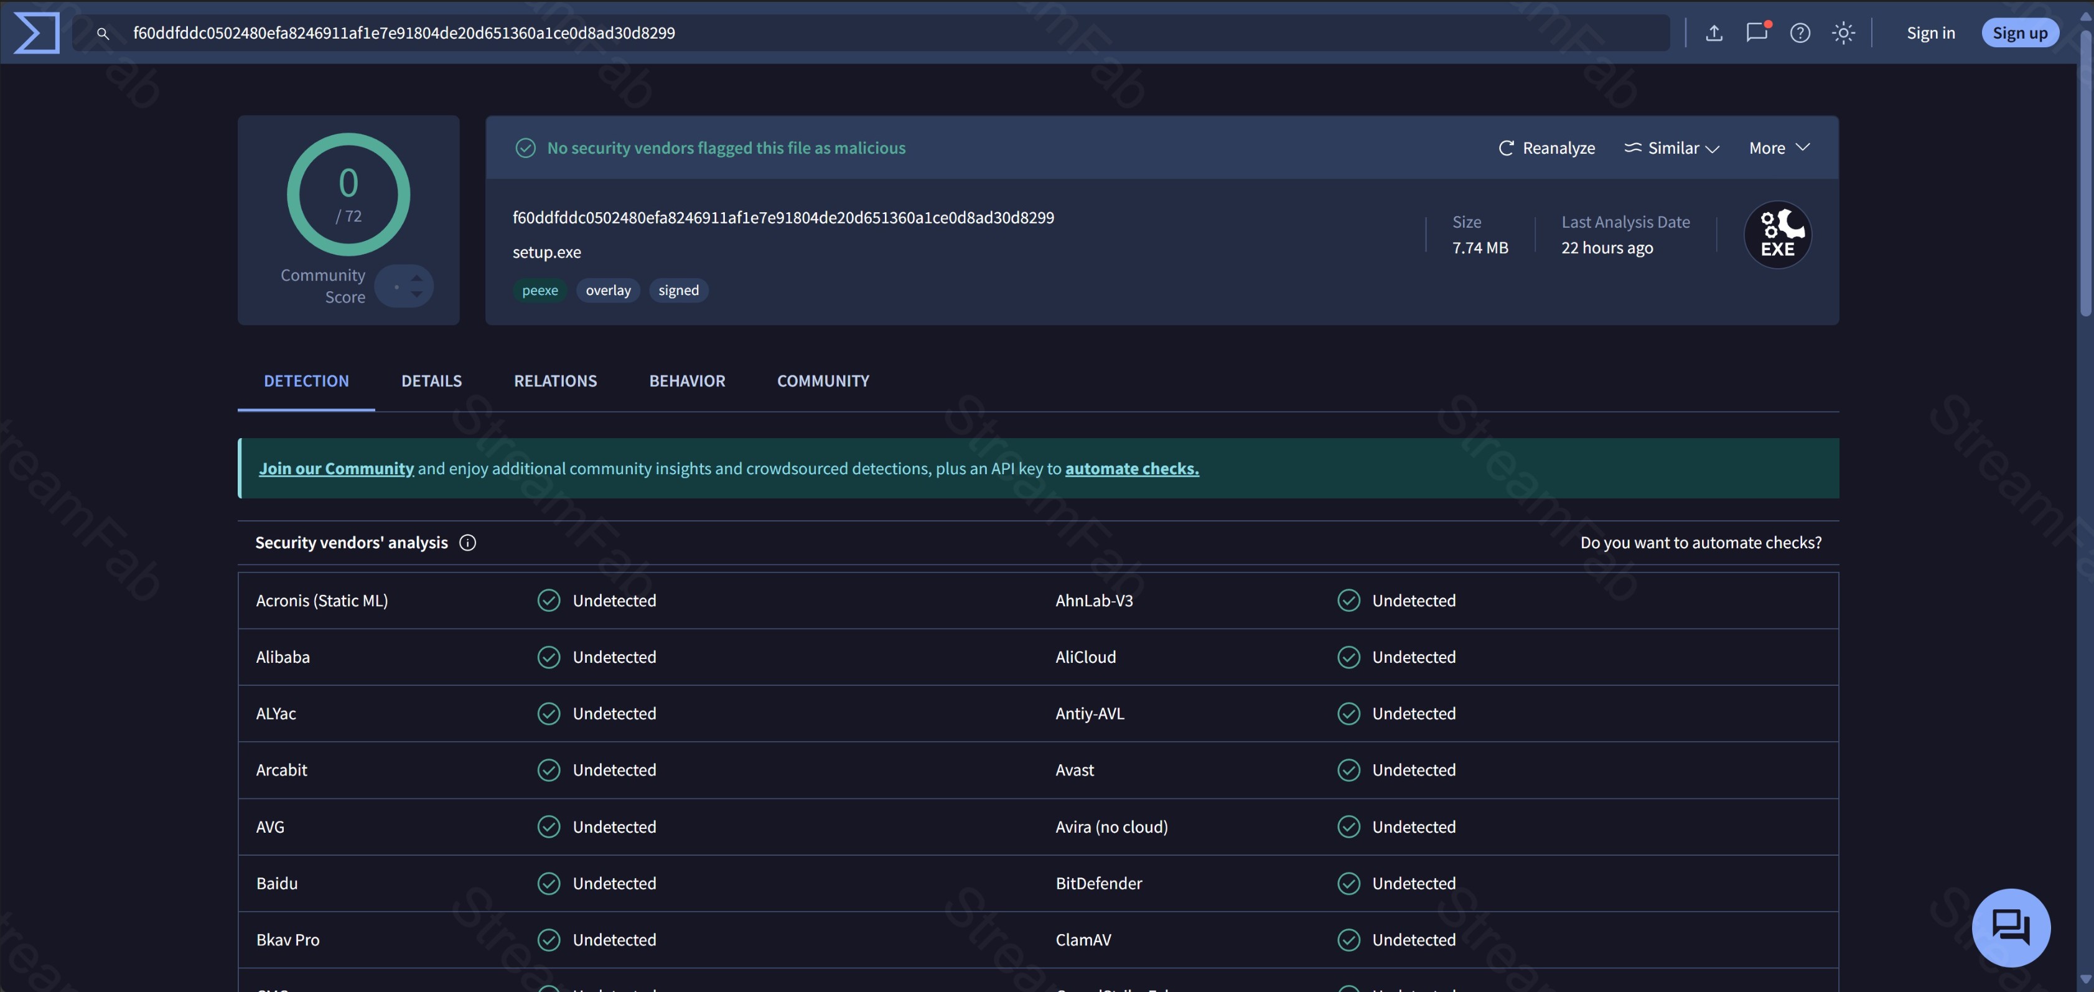2094x992 pixels.
Task: Open the upload file icon
Action: [x=1714, y=34]
